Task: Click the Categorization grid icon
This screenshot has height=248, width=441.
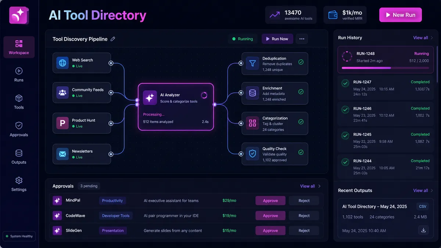Action: coord(252,123)
